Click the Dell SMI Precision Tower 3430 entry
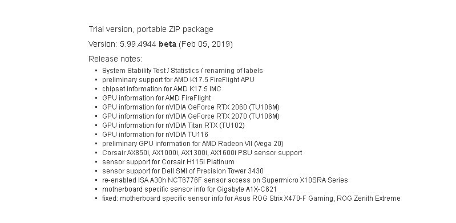The width and height of the screenshot is (456, 223). (183, 171)
